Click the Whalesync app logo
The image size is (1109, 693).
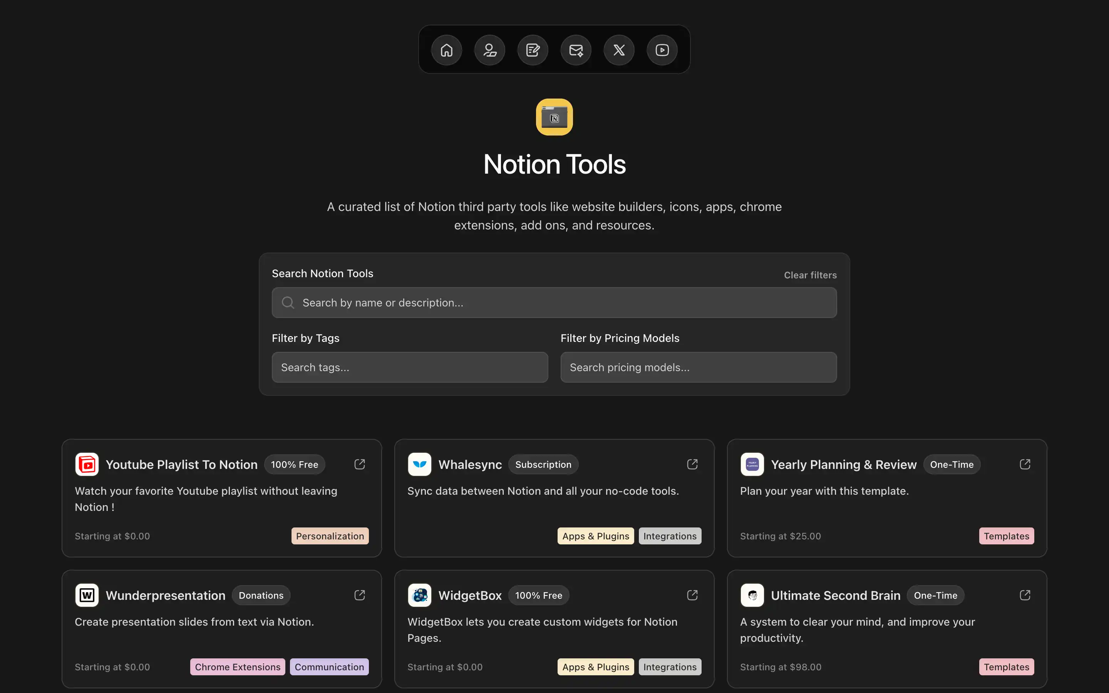(419, 464)
